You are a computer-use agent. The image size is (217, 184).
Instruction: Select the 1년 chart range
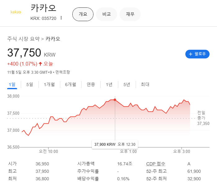point(109,84)
